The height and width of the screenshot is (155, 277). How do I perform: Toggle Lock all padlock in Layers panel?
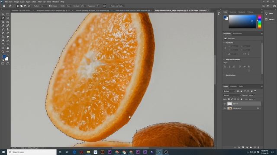242,99
